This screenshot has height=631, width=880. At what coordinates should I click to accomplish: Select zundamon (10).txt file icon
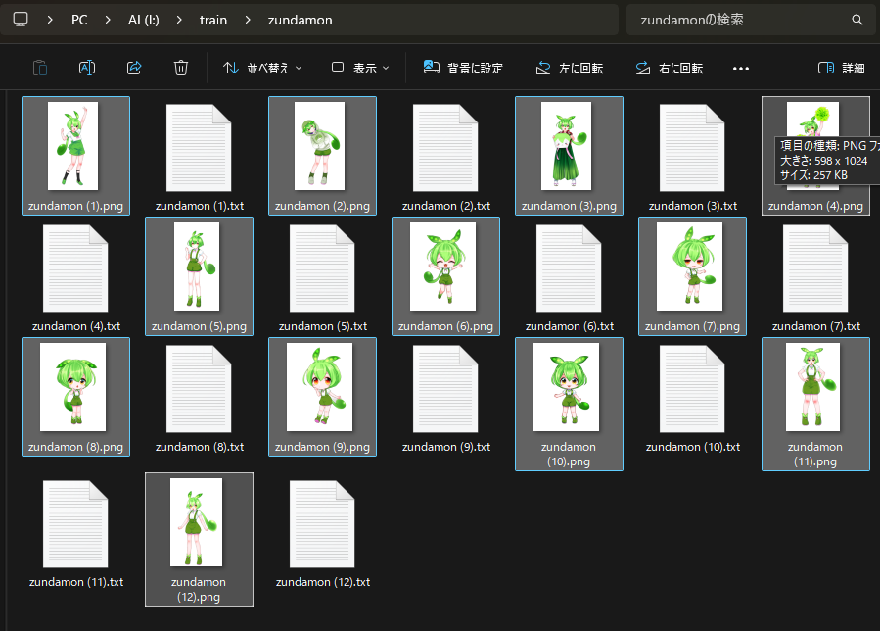692,389
